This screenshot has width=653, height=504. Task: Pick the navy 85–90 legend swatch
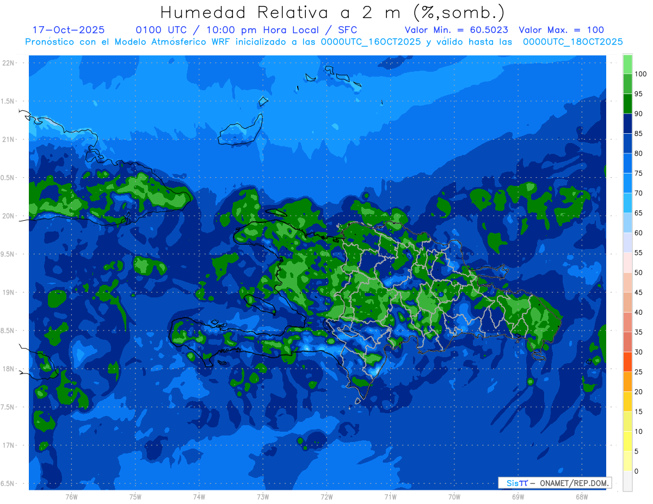point(627,123)
